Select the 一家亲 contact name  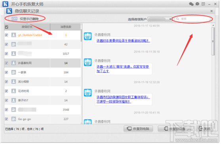click(22, 73)
